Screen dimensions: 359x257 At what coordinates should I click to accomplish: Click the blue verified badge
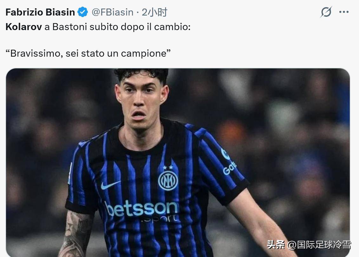(x=83, y=12)
